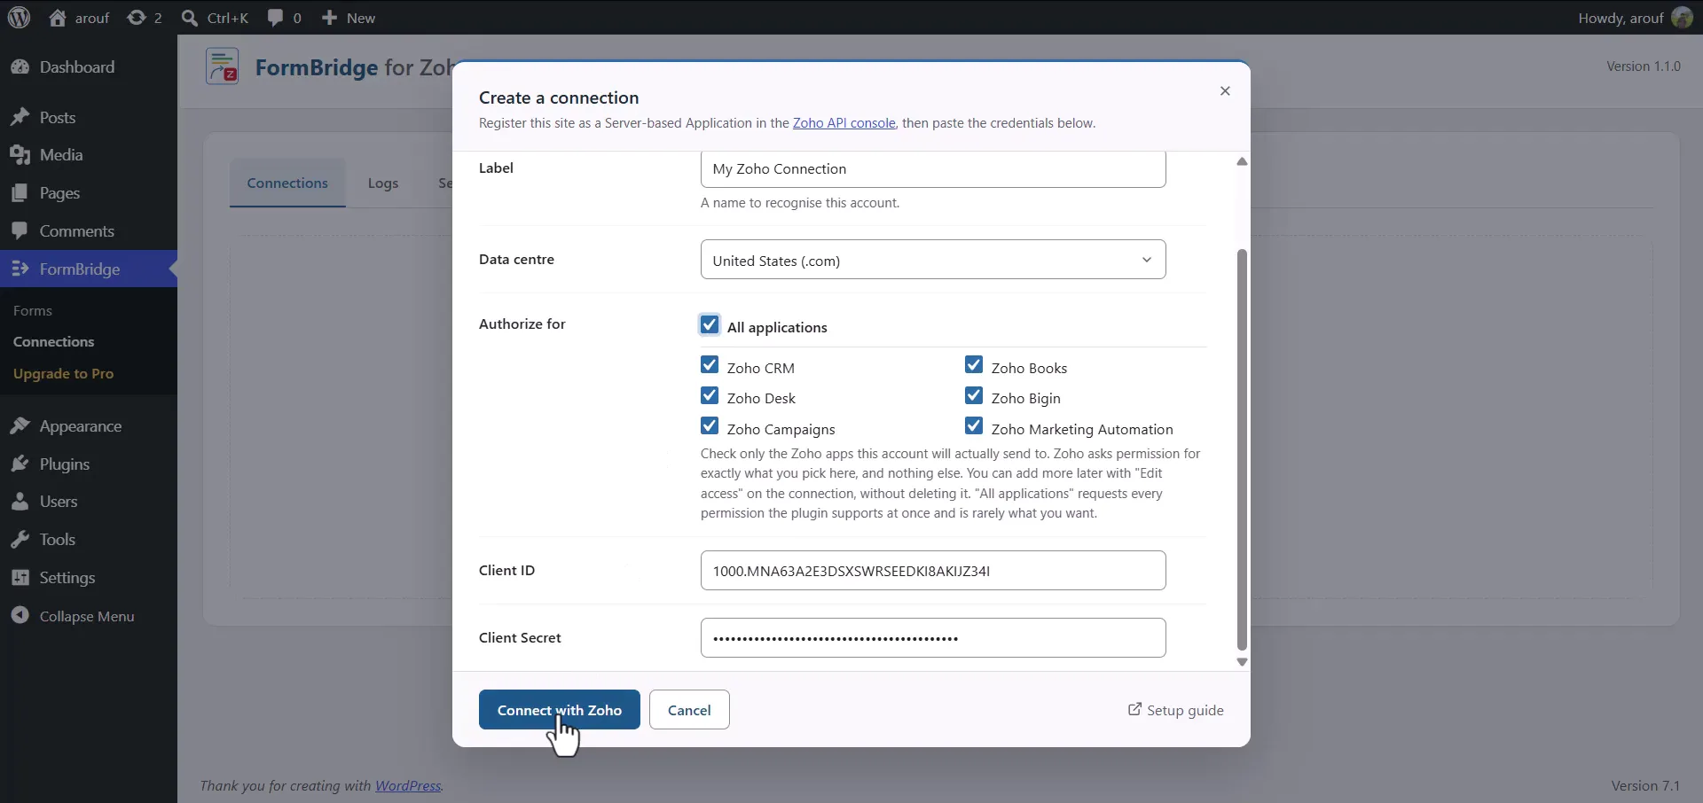The image size is (1703, 803).
Task: Follow the WordPress footer link
Action: coord(408,786)
